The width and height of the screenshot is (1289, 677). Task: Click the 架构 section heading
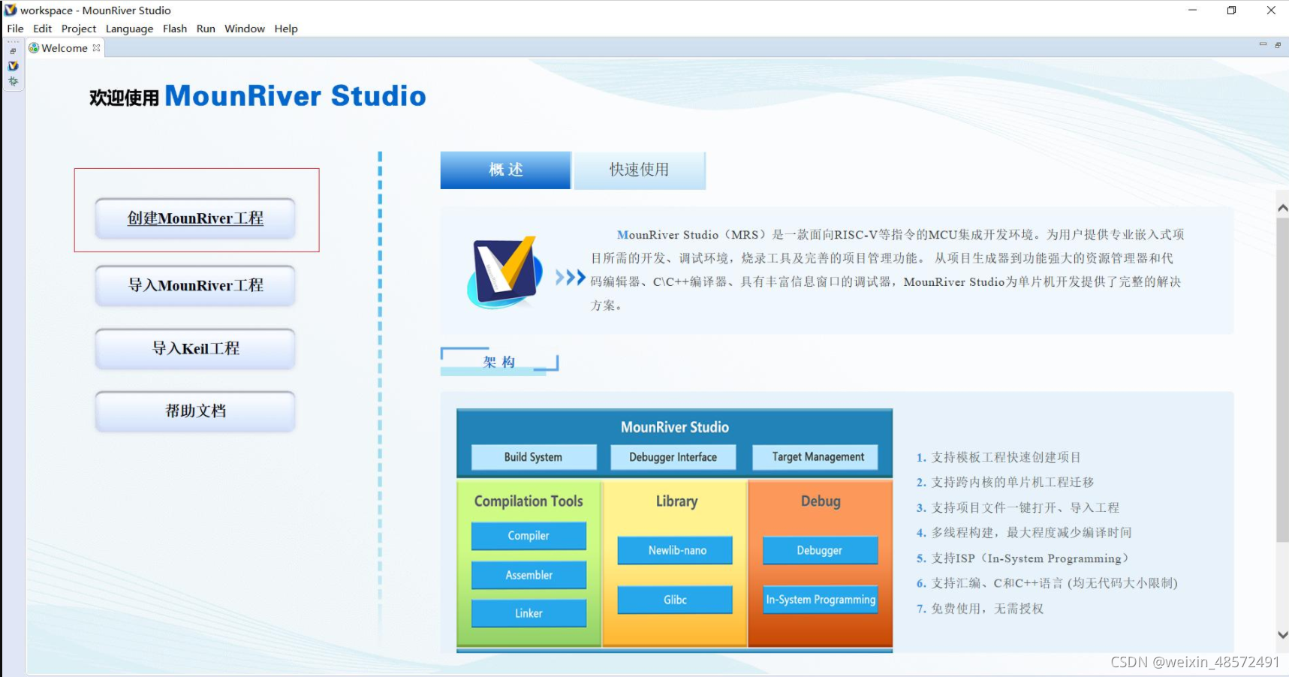499,362
